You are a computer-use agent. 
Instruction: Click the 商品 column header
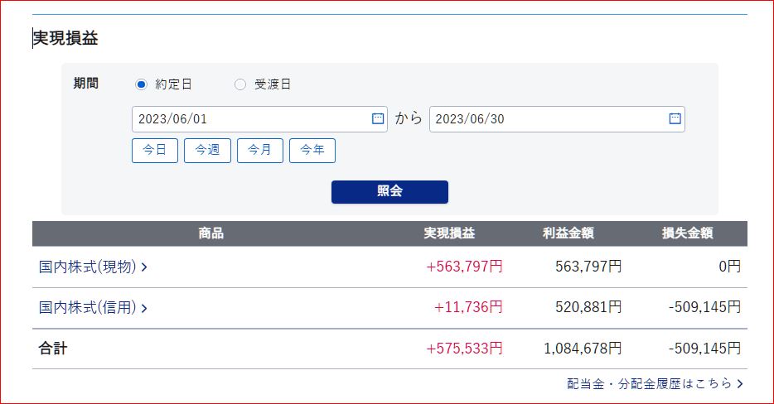(x=211, y=233)
